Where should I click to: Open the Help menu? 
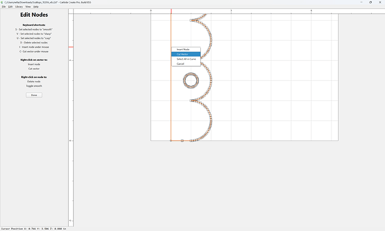click(36, 7)
